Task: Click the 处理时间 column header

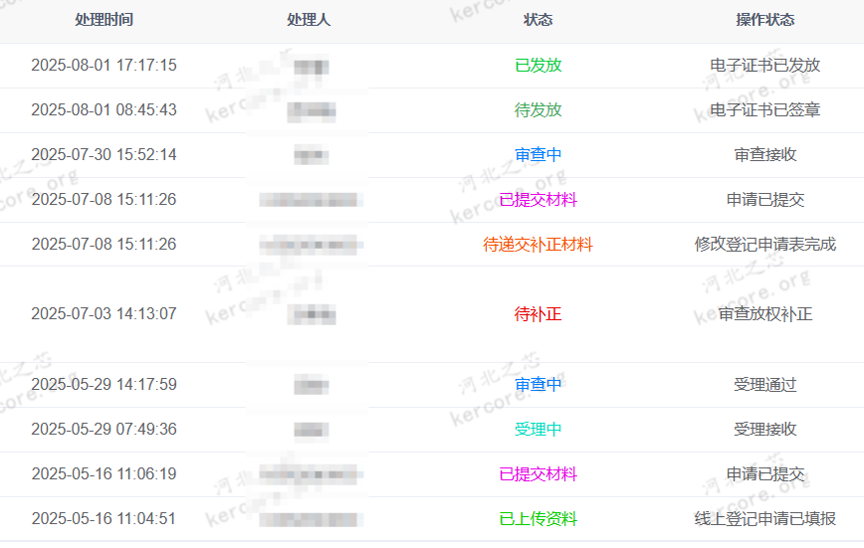Action: coord(104,20)
